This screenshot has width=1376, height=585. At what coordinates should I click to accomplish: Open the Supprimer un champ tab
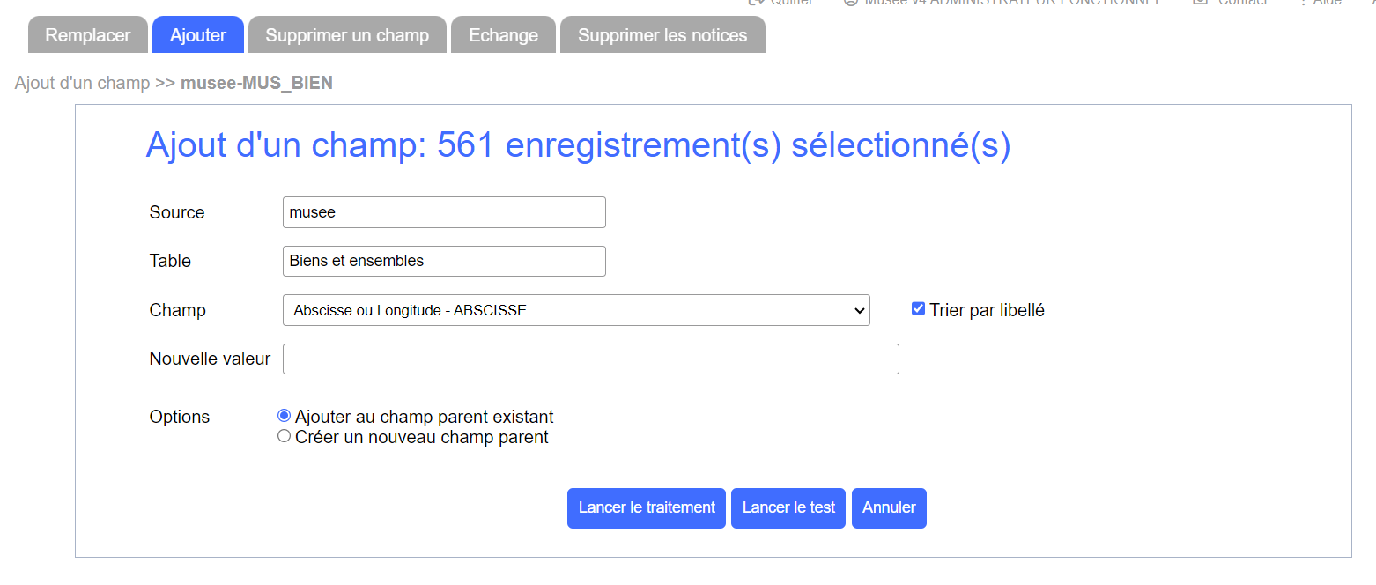pyautogui.click(x=347, y=35)
